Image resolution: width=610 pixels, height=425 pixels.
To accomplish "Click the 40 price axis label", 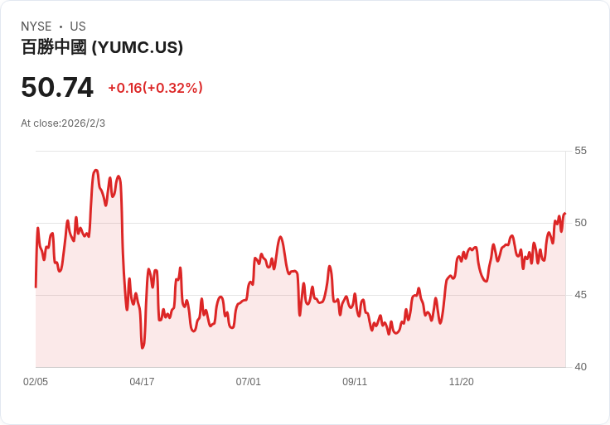I will tap(580, 367).
